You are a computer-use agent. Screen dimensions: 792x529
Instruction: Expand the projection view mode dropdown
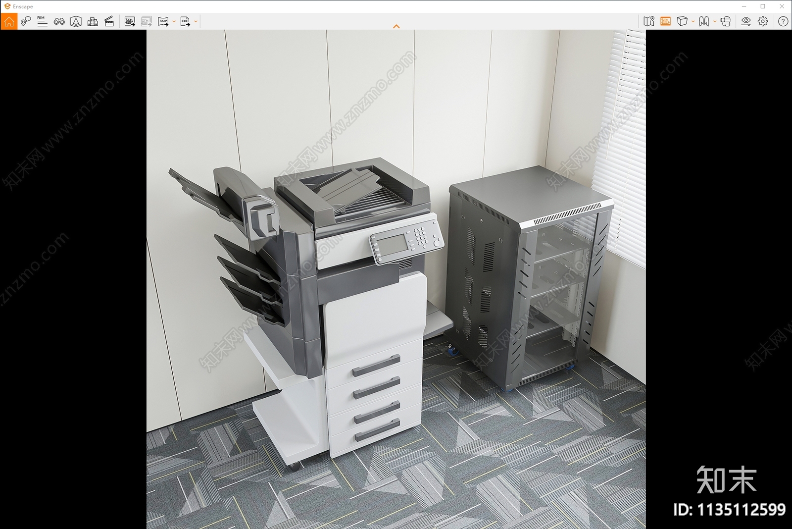(x=693, y=21)
